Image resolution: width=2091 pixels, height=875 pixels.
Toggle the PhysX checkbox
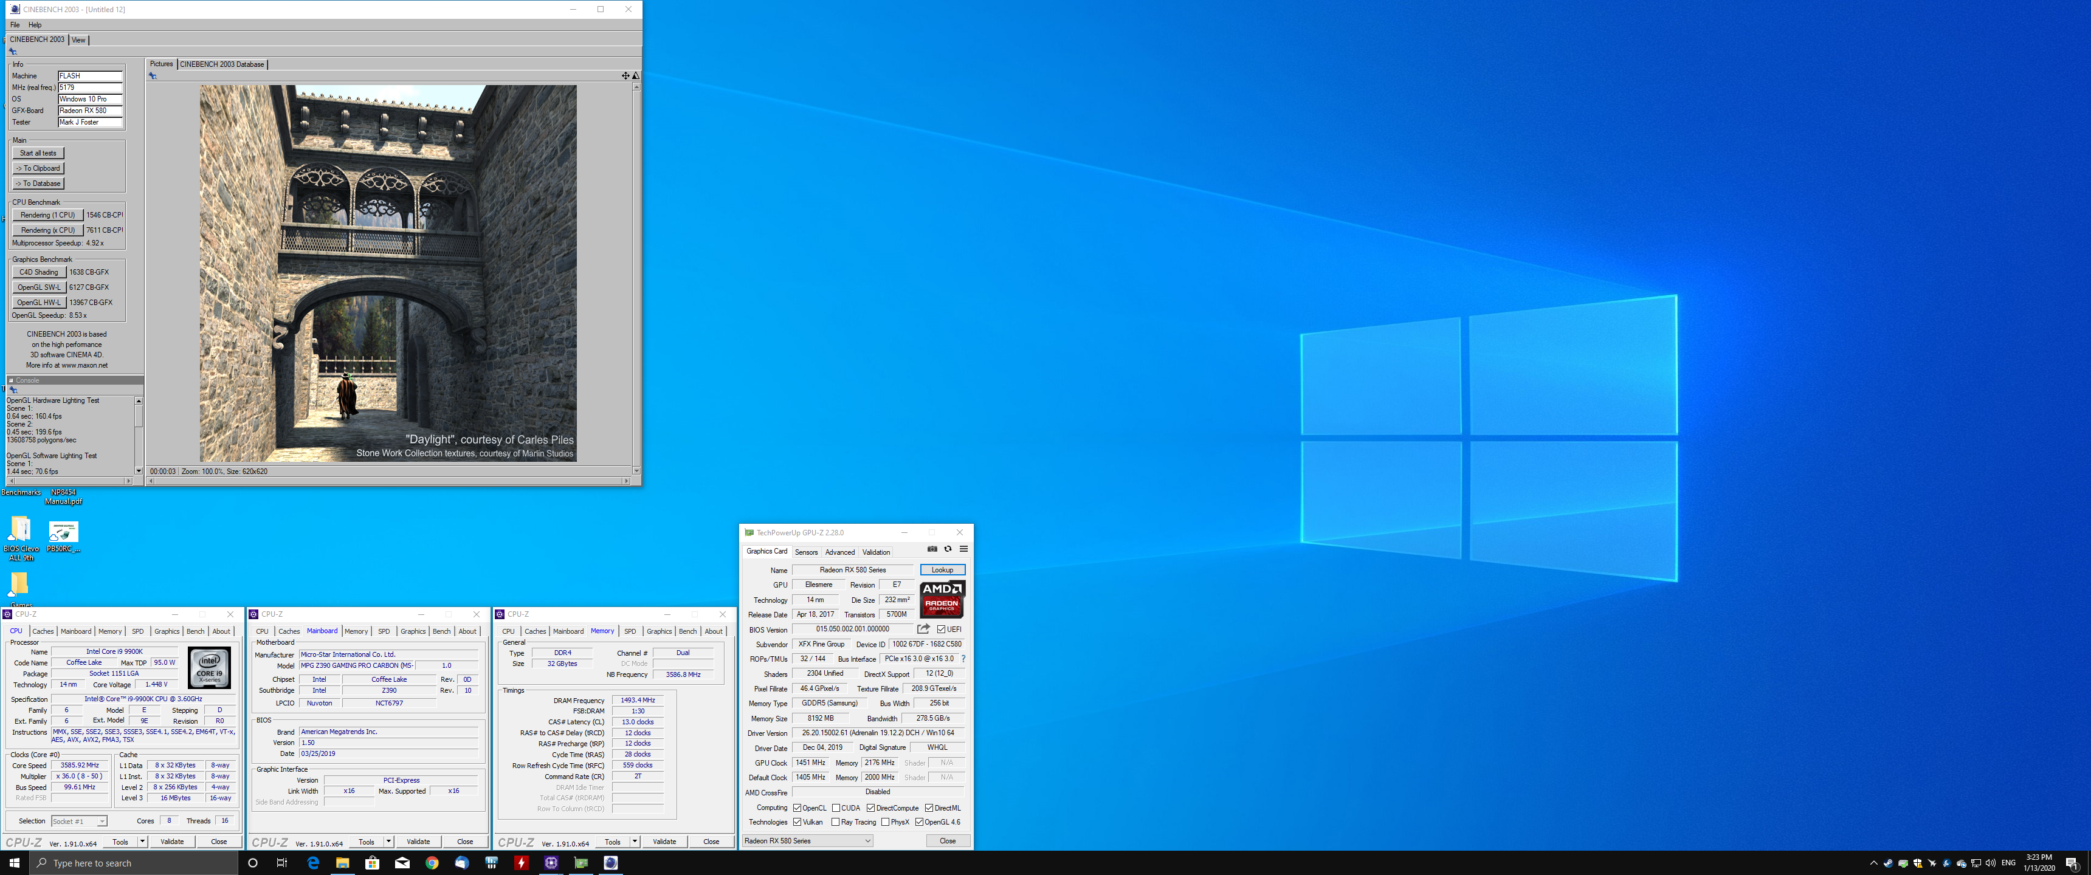click(885, 822)
